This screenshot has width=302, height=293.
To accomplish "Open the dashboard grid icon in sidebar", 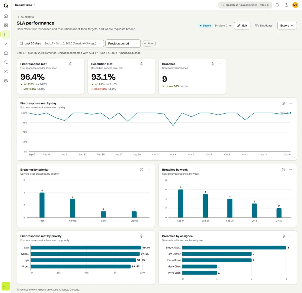I will [6, 25].
